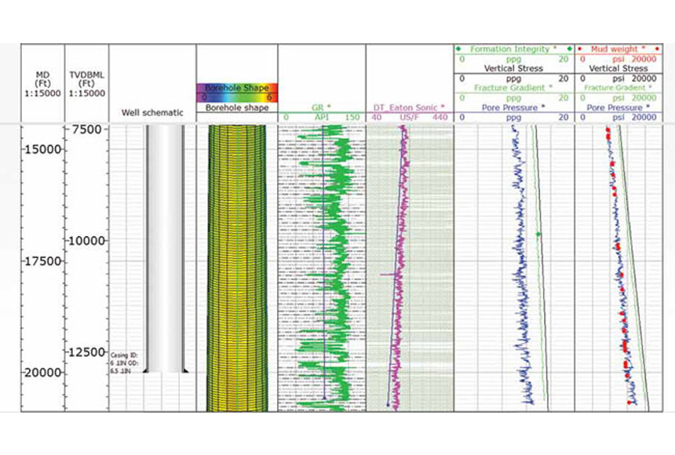Viewport: 675px width, 455px height.
Task: Select the GR track header
Action: (x=322, y=106)
